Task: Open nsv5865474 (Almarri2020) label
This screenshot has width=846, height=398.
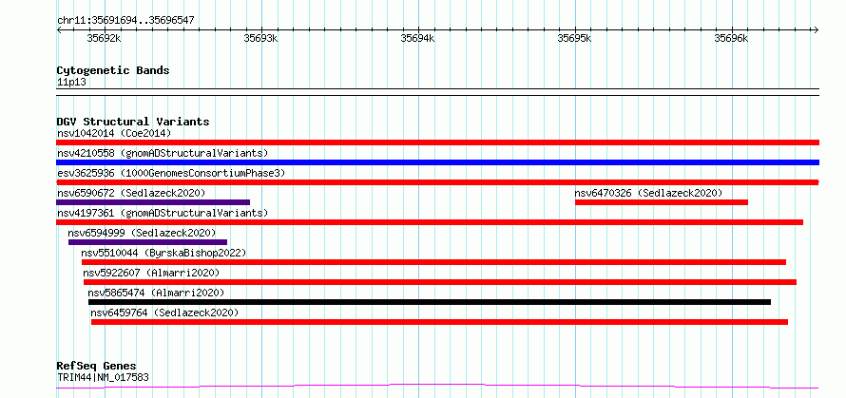Action: (156, 293)
